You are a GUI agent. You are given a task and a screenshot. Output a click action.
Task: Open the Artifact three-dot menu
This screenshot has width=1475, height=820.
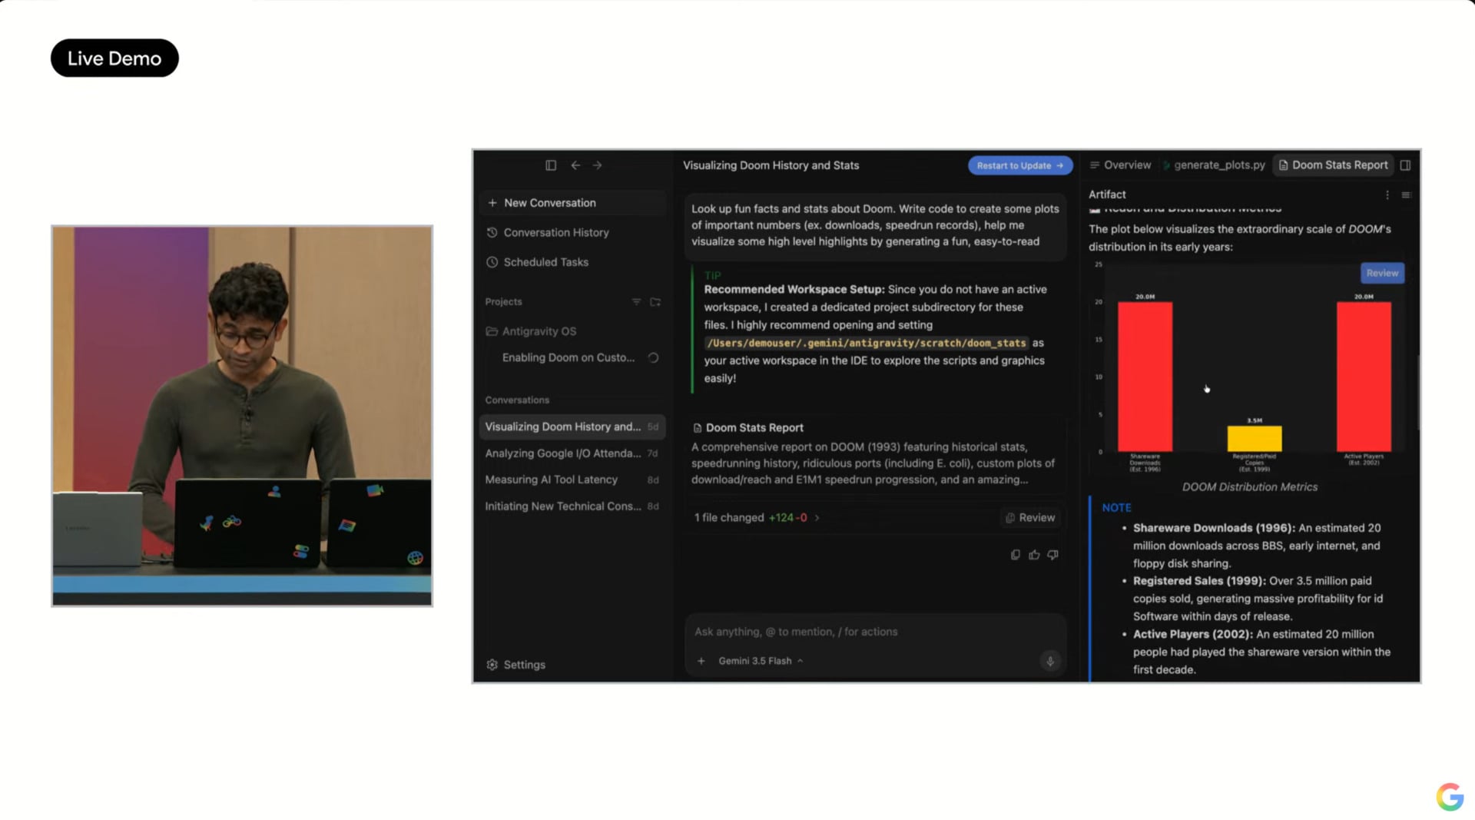pos(1387,195)
